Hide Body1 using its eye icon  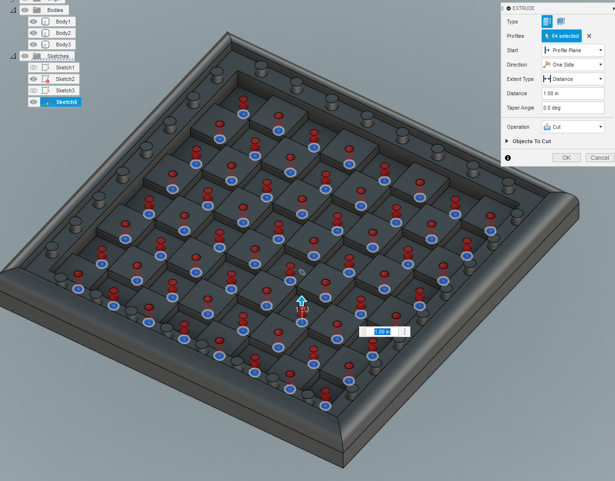point(33,22)
